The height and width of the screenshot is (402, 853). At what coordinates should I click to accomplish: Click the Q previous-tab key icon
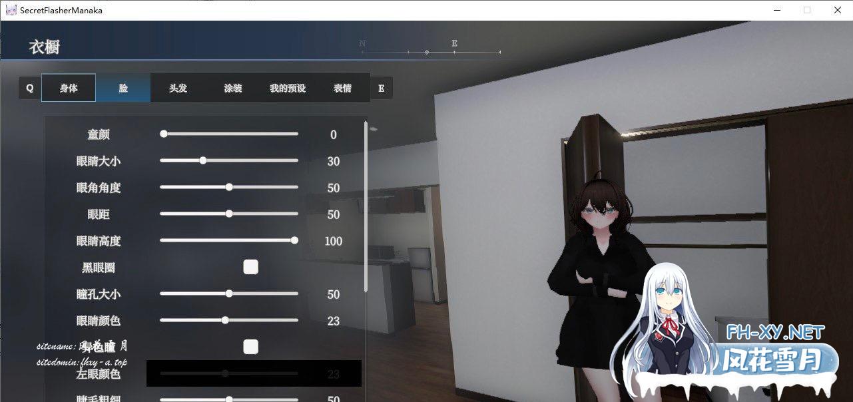[x=29, y=88]
